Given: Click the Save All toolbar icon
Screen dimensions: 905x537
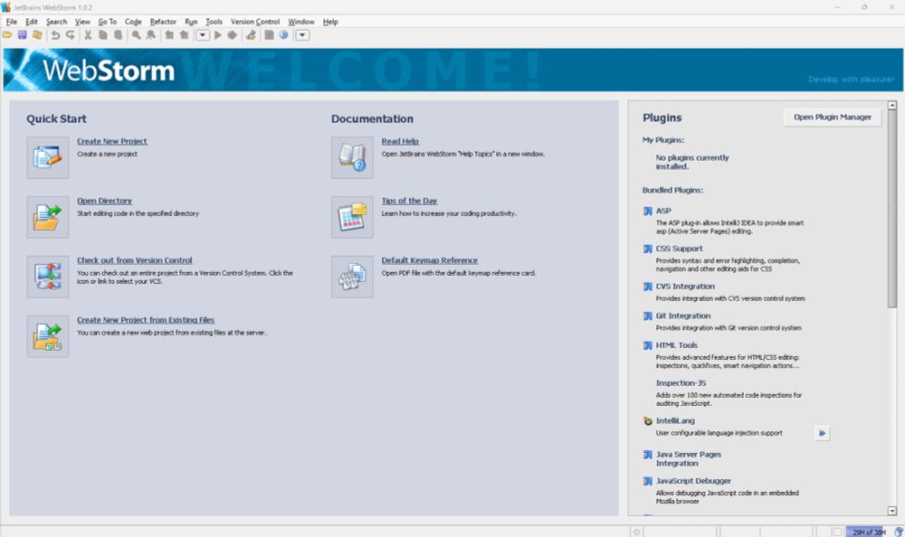Looking at the screenshot, I should 22,35.
